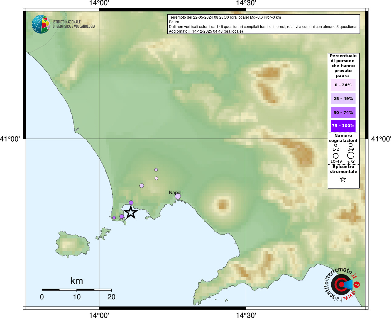Click the largest legend circle for ≥50 reports
This screenshot has width=391, height=318.
(351, 155)
